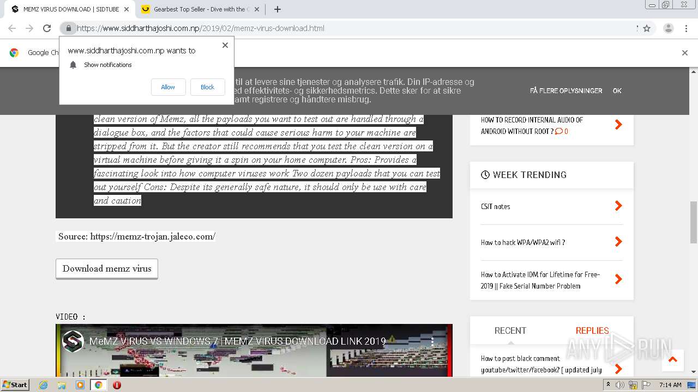This screenshot has width=698, height=392.
Task: Switch to the Gearbest Top Seller tab
Action: pyautogui.click(x=200, y=9)
